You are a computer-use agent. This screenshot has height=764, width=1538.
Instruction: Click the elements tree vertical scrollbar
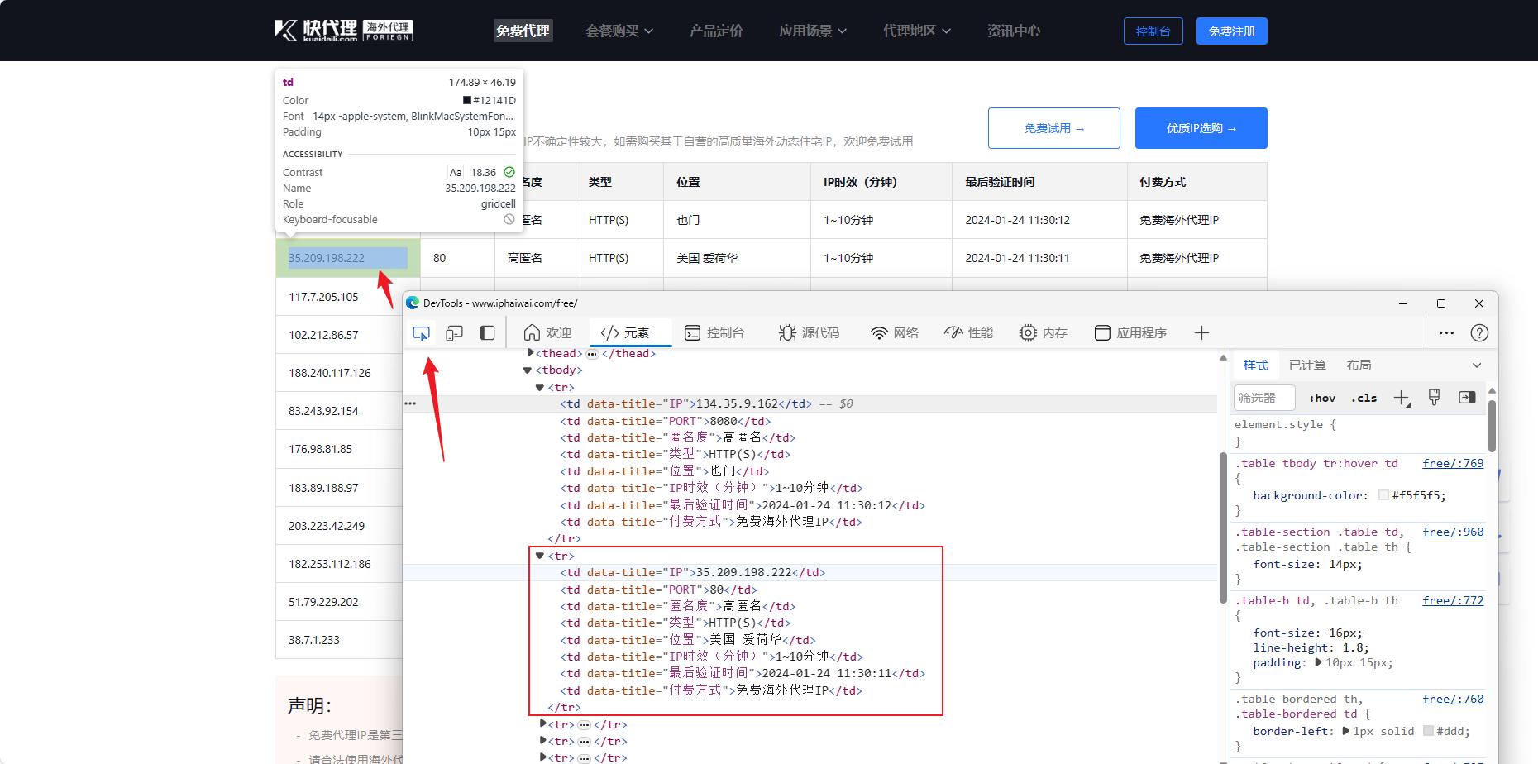tap(1223, 528)
